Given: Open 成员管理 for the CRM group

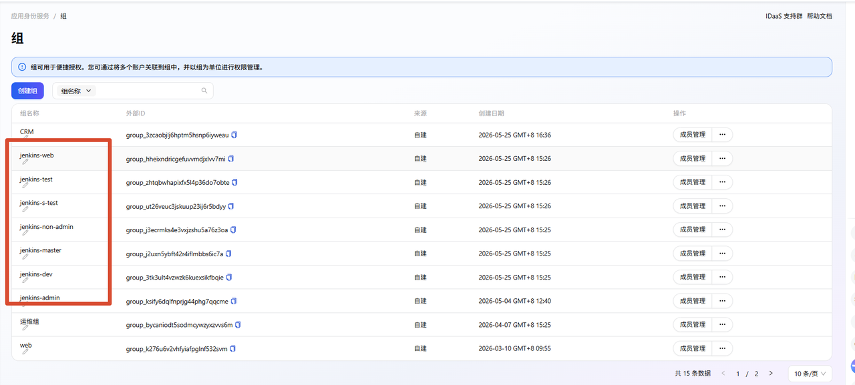Looking at the screenshot, I should (x=693, y=135).
